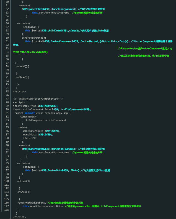
Task: Click 'wantParentData:' on line 86
Action: [x=34, y=131]
